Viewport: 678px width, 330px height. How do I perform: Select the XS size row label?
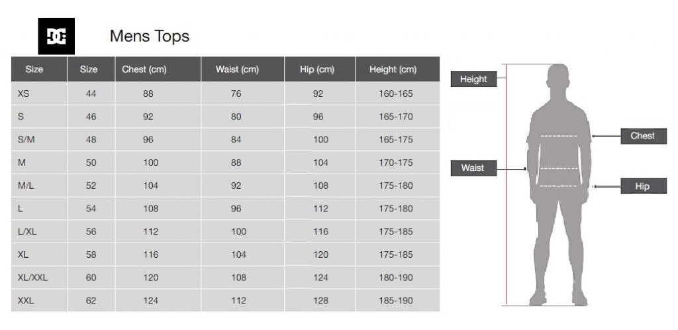24,93
